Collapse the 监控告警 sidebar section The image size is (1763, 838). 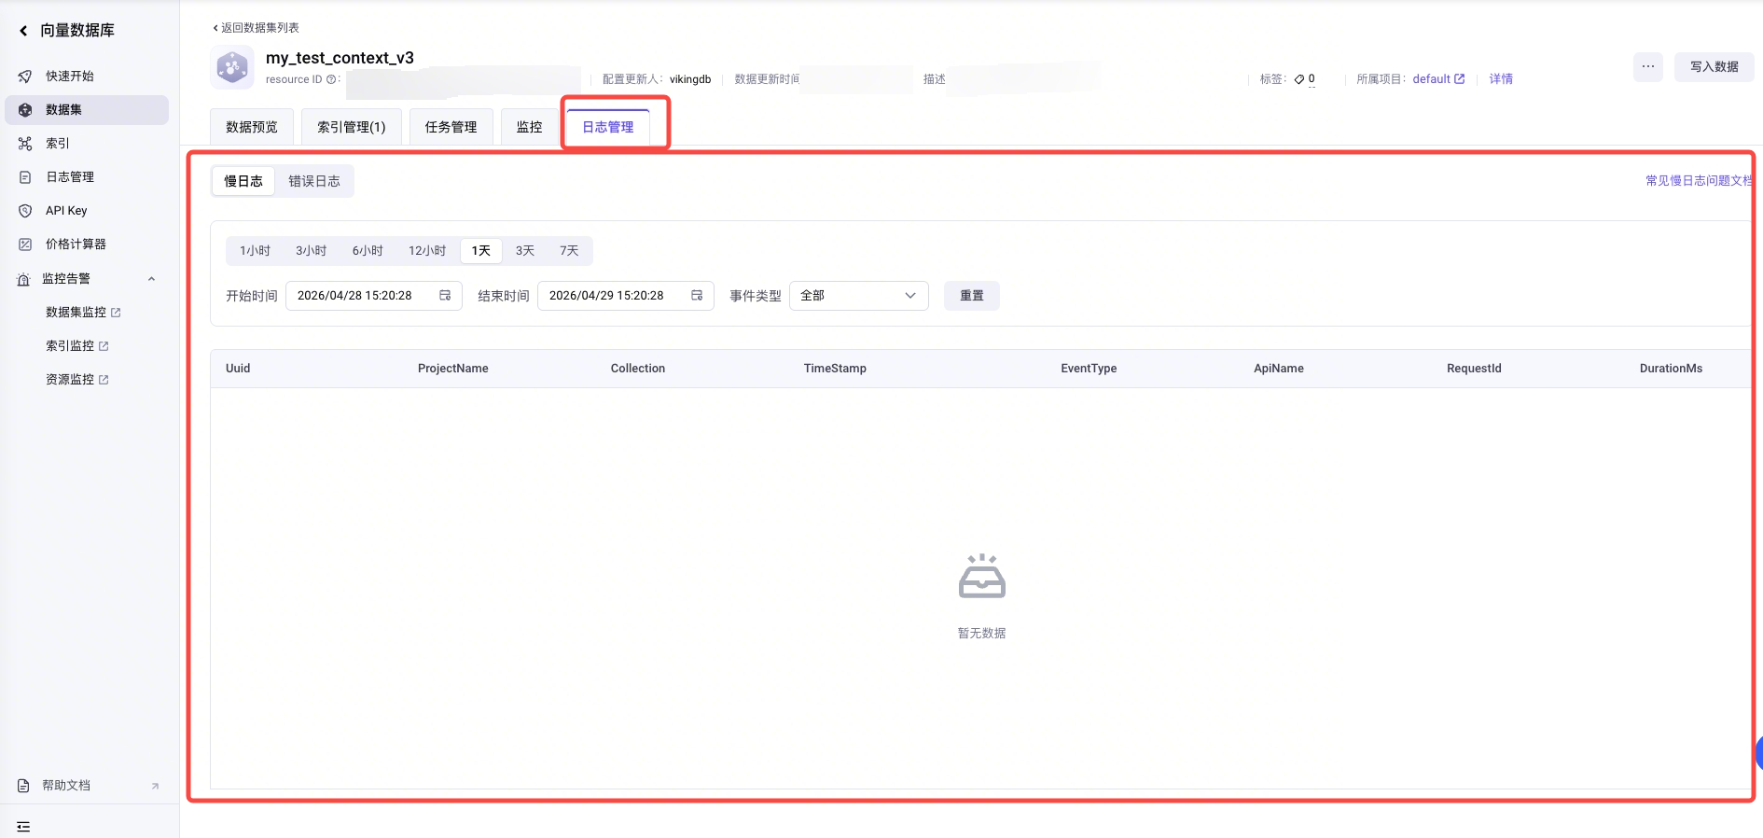coord(152,279)
